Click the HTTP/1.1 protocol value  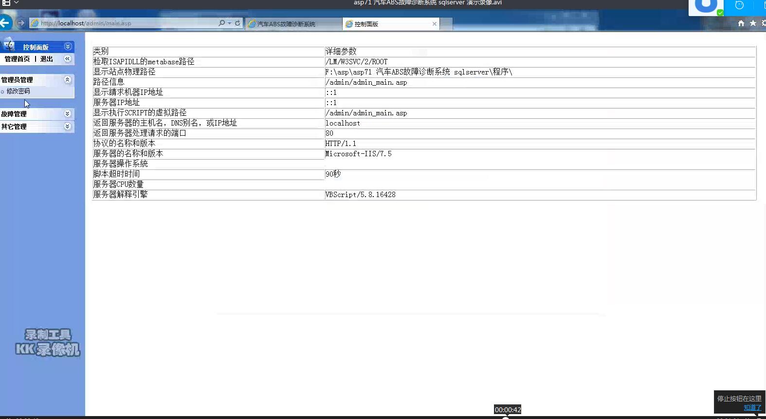(341, 144)
